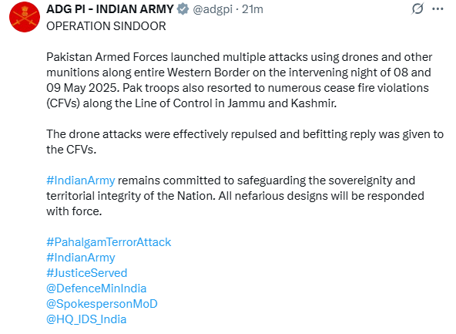Open the Grok explain-post icon
This screenshot has width=456, height=334.
(x=417, y=8)
